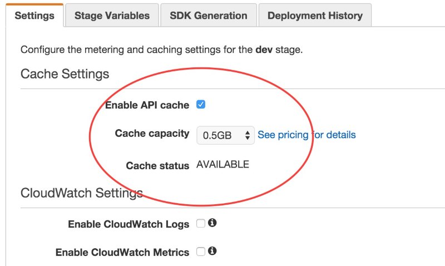The height and width of the screenshot is (266, 445).
Task: Click info icon next to CloudWatch Logs
Action: (x=212, y=223)
